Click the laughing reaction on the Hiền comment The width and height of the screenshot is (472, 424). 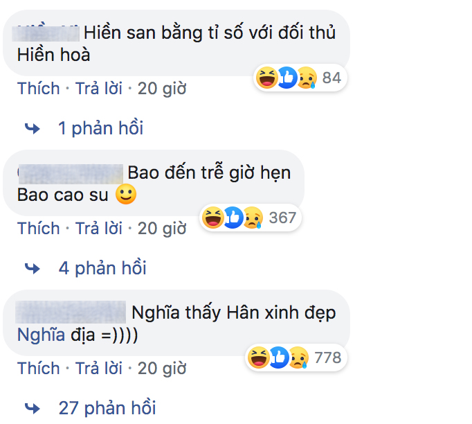pyautogui.click(x=266, y=78)
